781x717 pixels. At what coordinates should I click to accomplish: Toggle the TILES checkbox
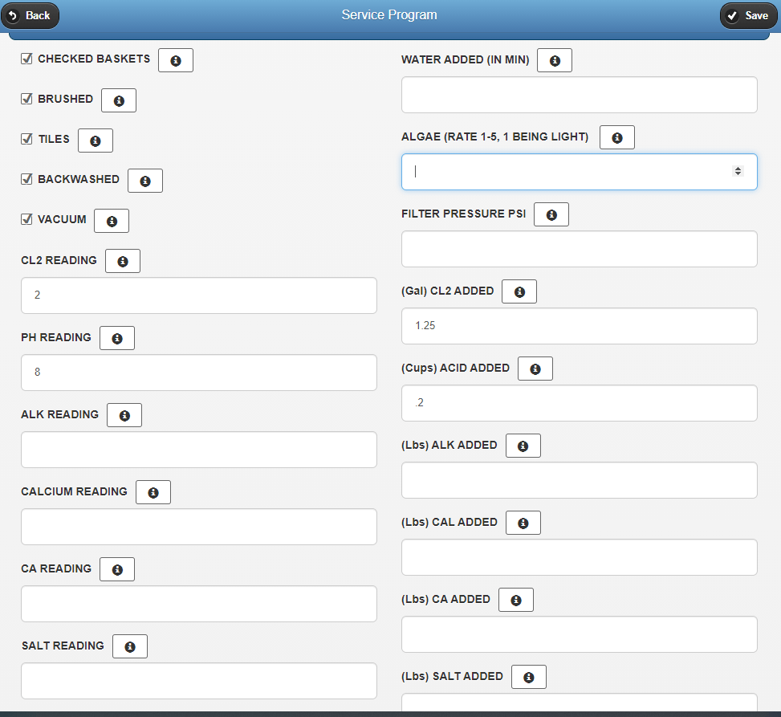[26, 138]
